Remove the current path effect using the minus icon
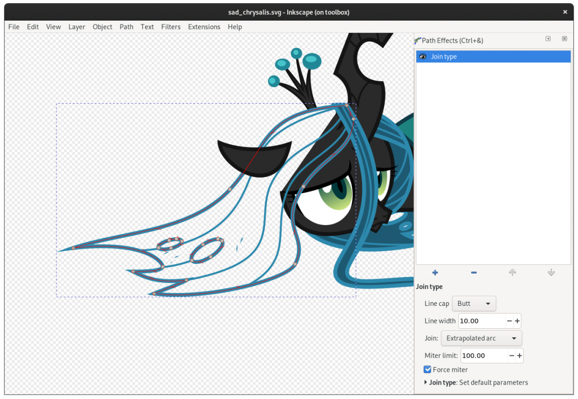The image size is (578, 399). point(473,272)
